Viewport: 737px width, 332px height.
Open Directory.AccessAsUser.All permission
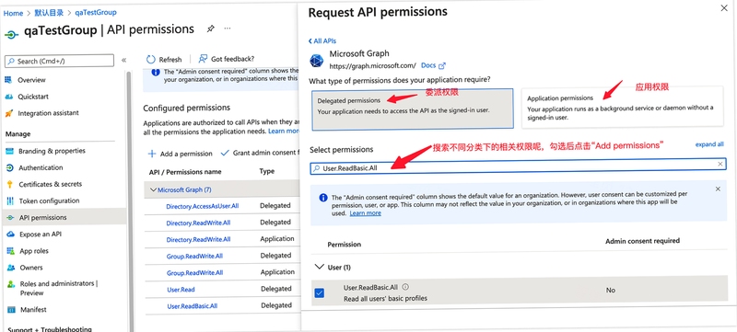coord(202,206)
